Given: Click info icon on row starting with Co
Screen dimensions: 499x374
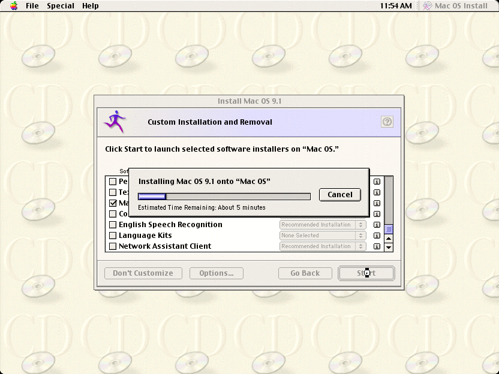Looking at the screenshot, I should coord(377,214).
